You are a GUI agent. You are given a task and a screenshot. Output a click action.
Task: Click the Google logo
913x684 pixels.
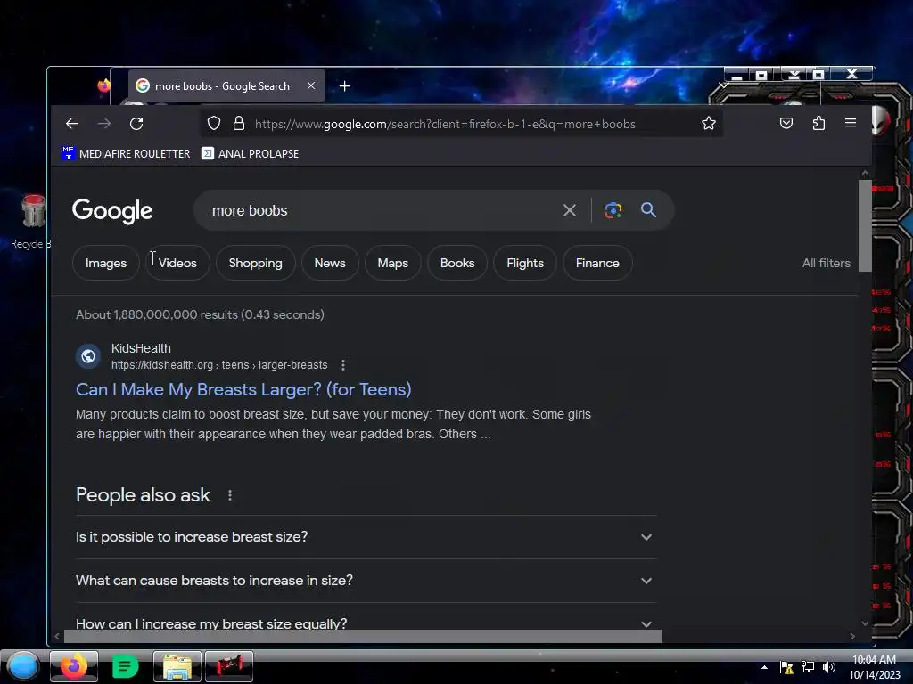112,210
